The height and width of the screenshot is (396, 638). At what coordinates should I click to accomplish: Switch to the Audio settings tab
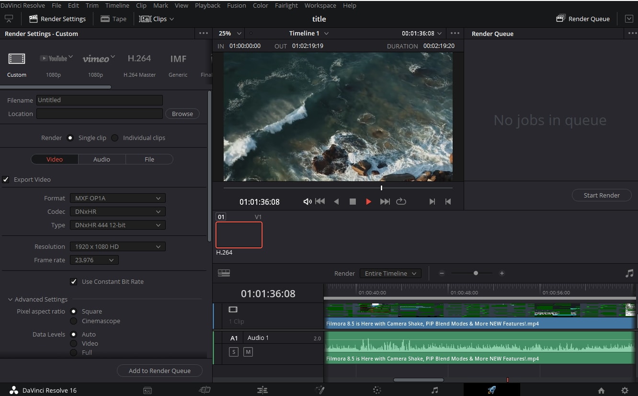(x=102, y=159)
